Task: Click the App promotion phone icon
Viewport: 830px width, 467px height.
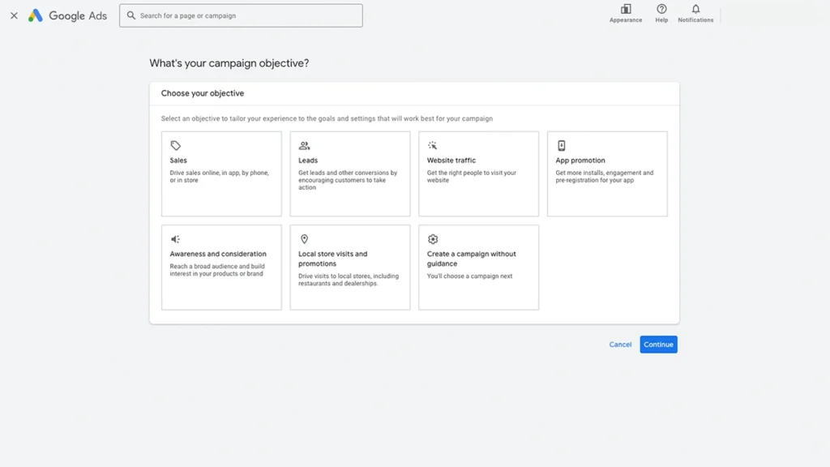Action: click(561, 145)
